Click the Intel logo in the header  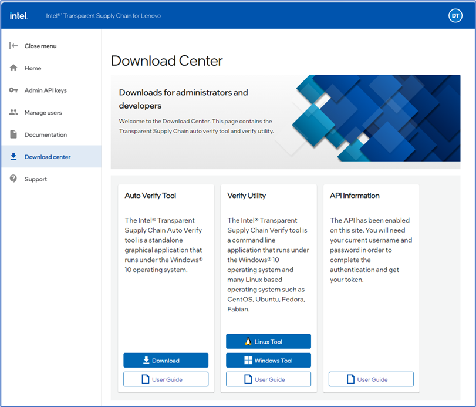pos(19,16)
